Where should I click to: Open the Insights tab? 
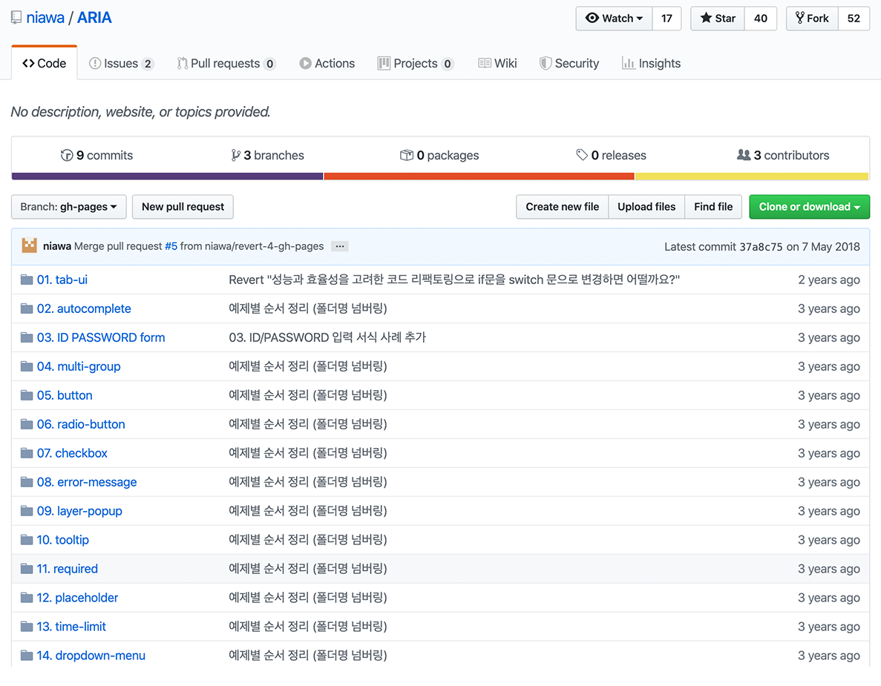[651, 64]
